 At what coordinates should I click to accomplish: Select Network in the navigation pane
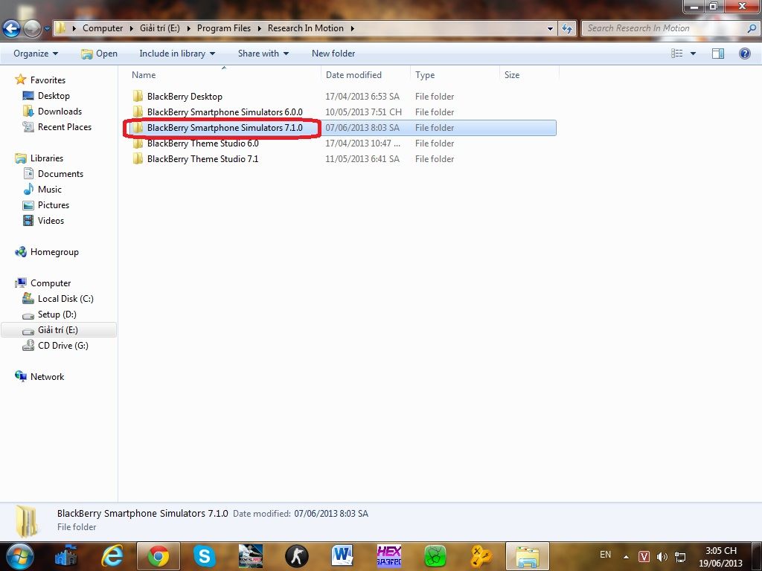point(47,377)
